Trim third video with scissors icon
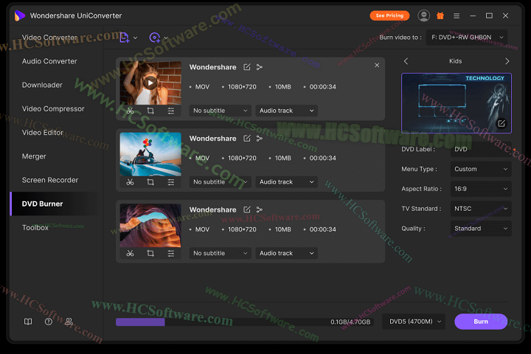 click(130, 254)
